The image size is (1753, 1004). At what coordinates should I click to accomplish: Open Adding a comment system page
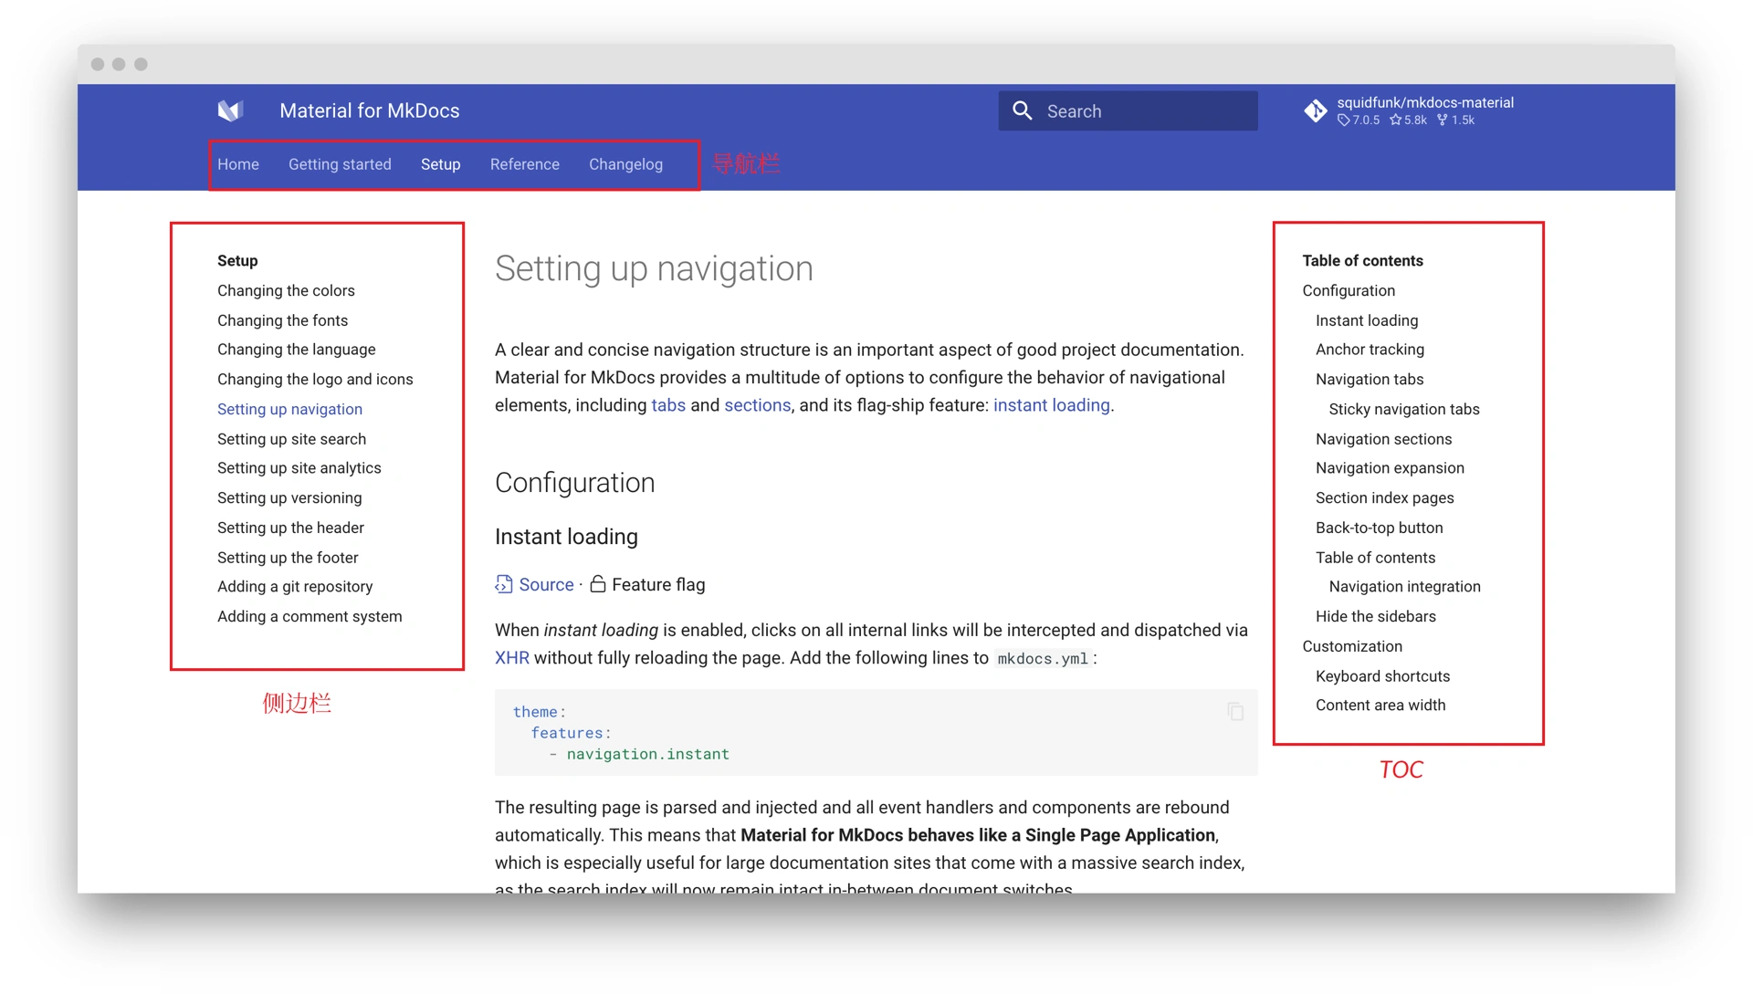[x=310, y=617]
